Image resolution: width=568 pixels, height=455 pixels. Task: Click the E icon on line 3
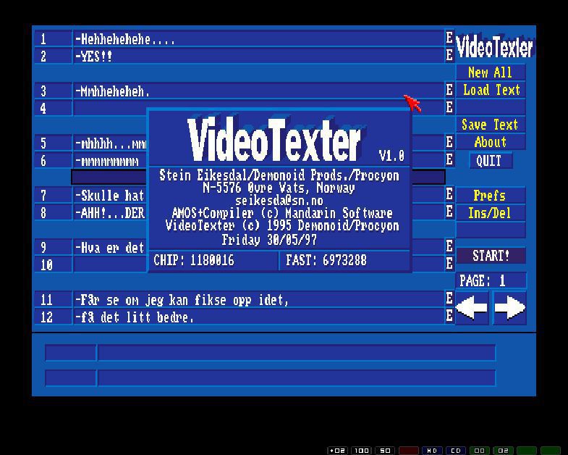tap(449, 91)
